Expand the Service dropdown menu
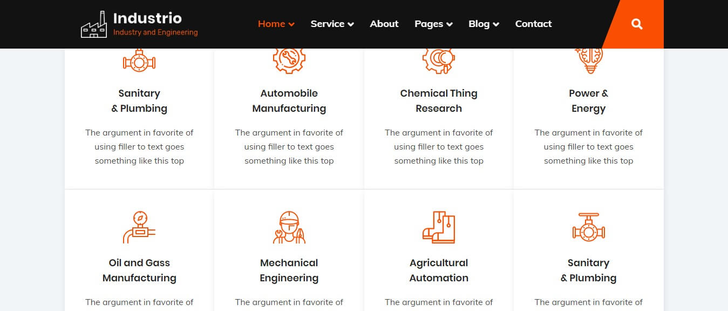728x311 pixels. coord(332,24)
